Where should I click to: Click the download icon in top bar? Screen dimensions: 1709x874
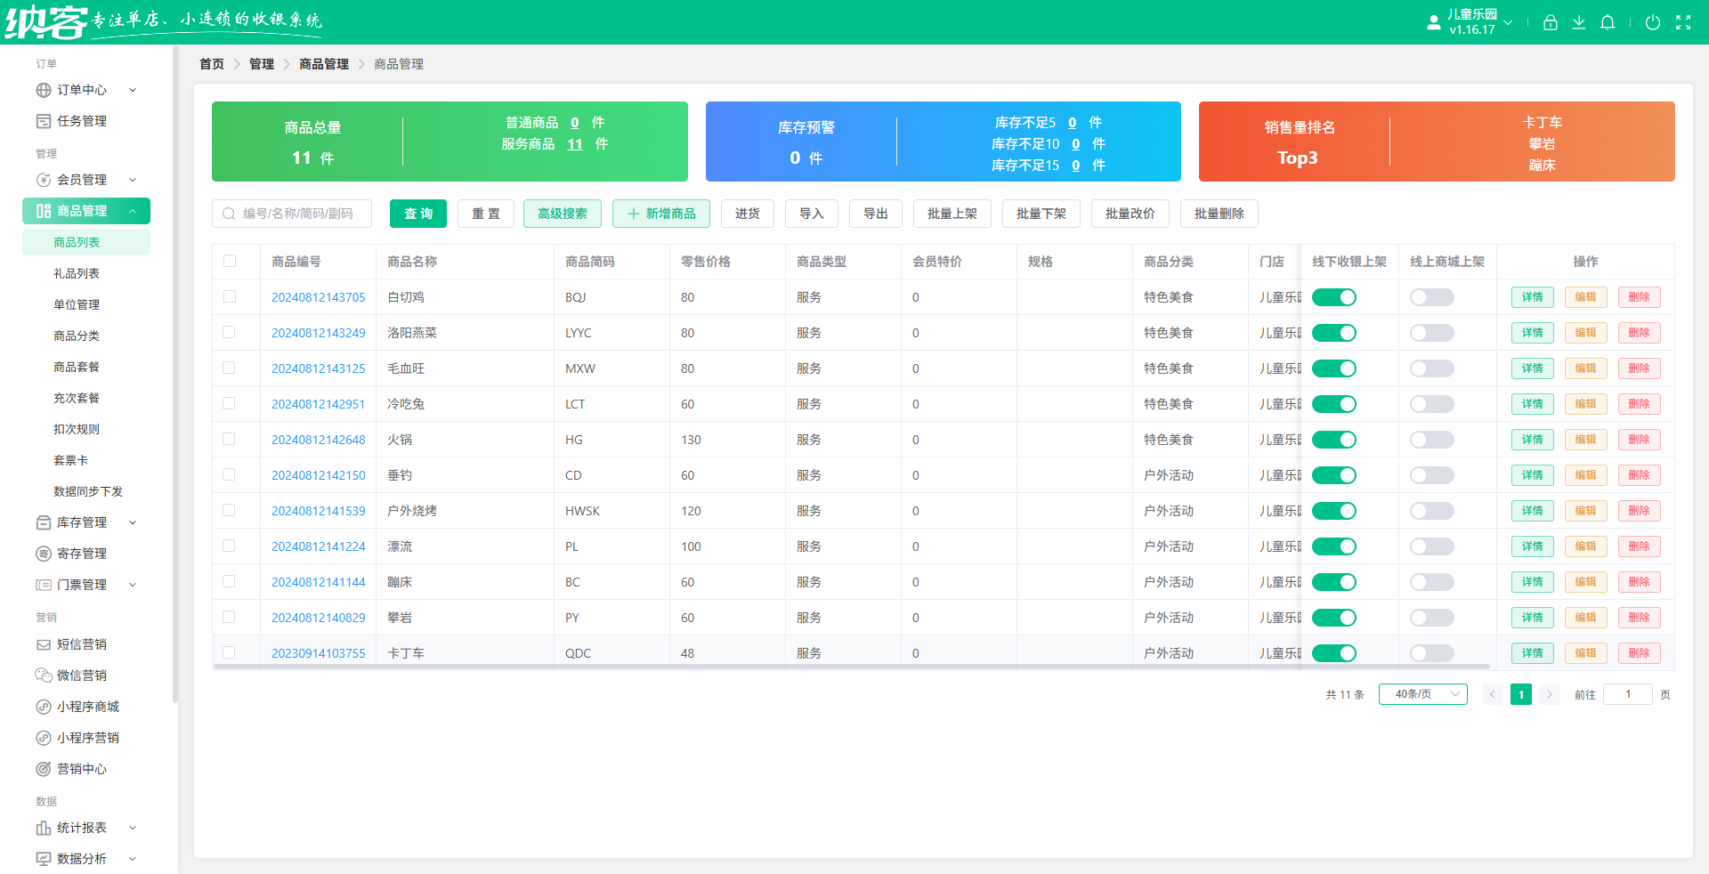[1578, 23]
